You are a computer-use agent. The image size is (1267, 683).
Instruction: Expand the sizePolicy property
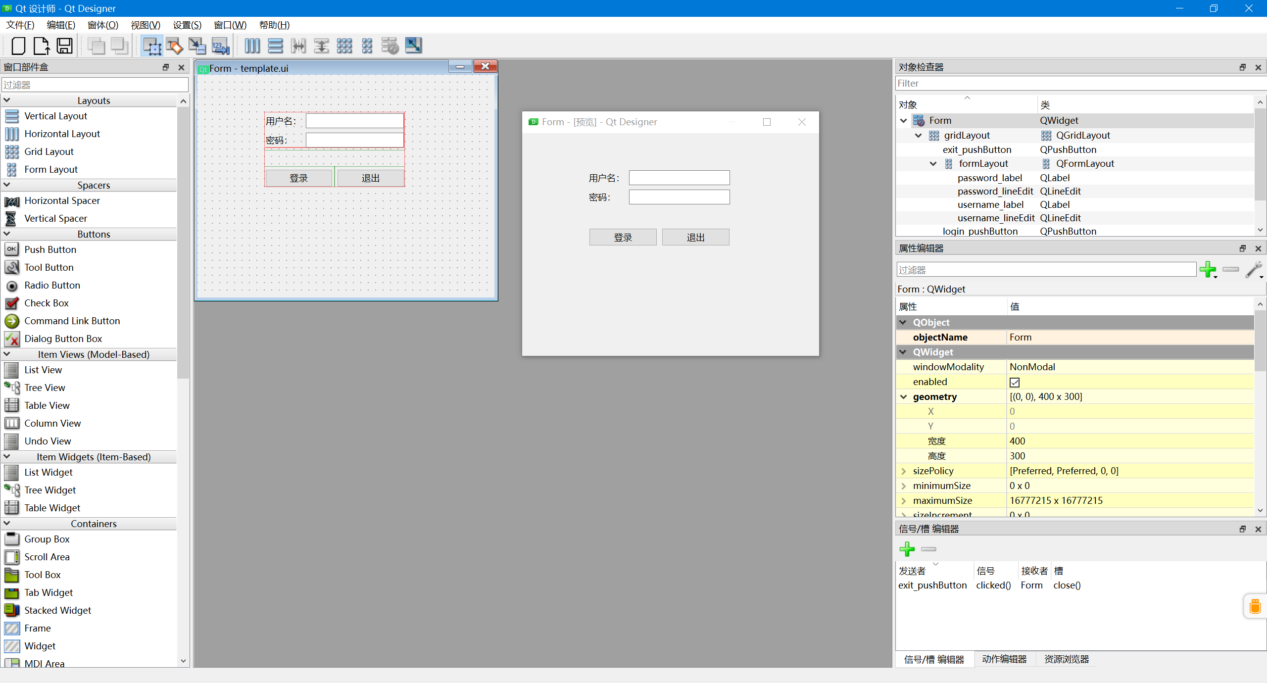point(904,471)
